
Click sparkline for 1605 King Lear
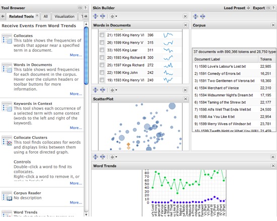[168, 50]
